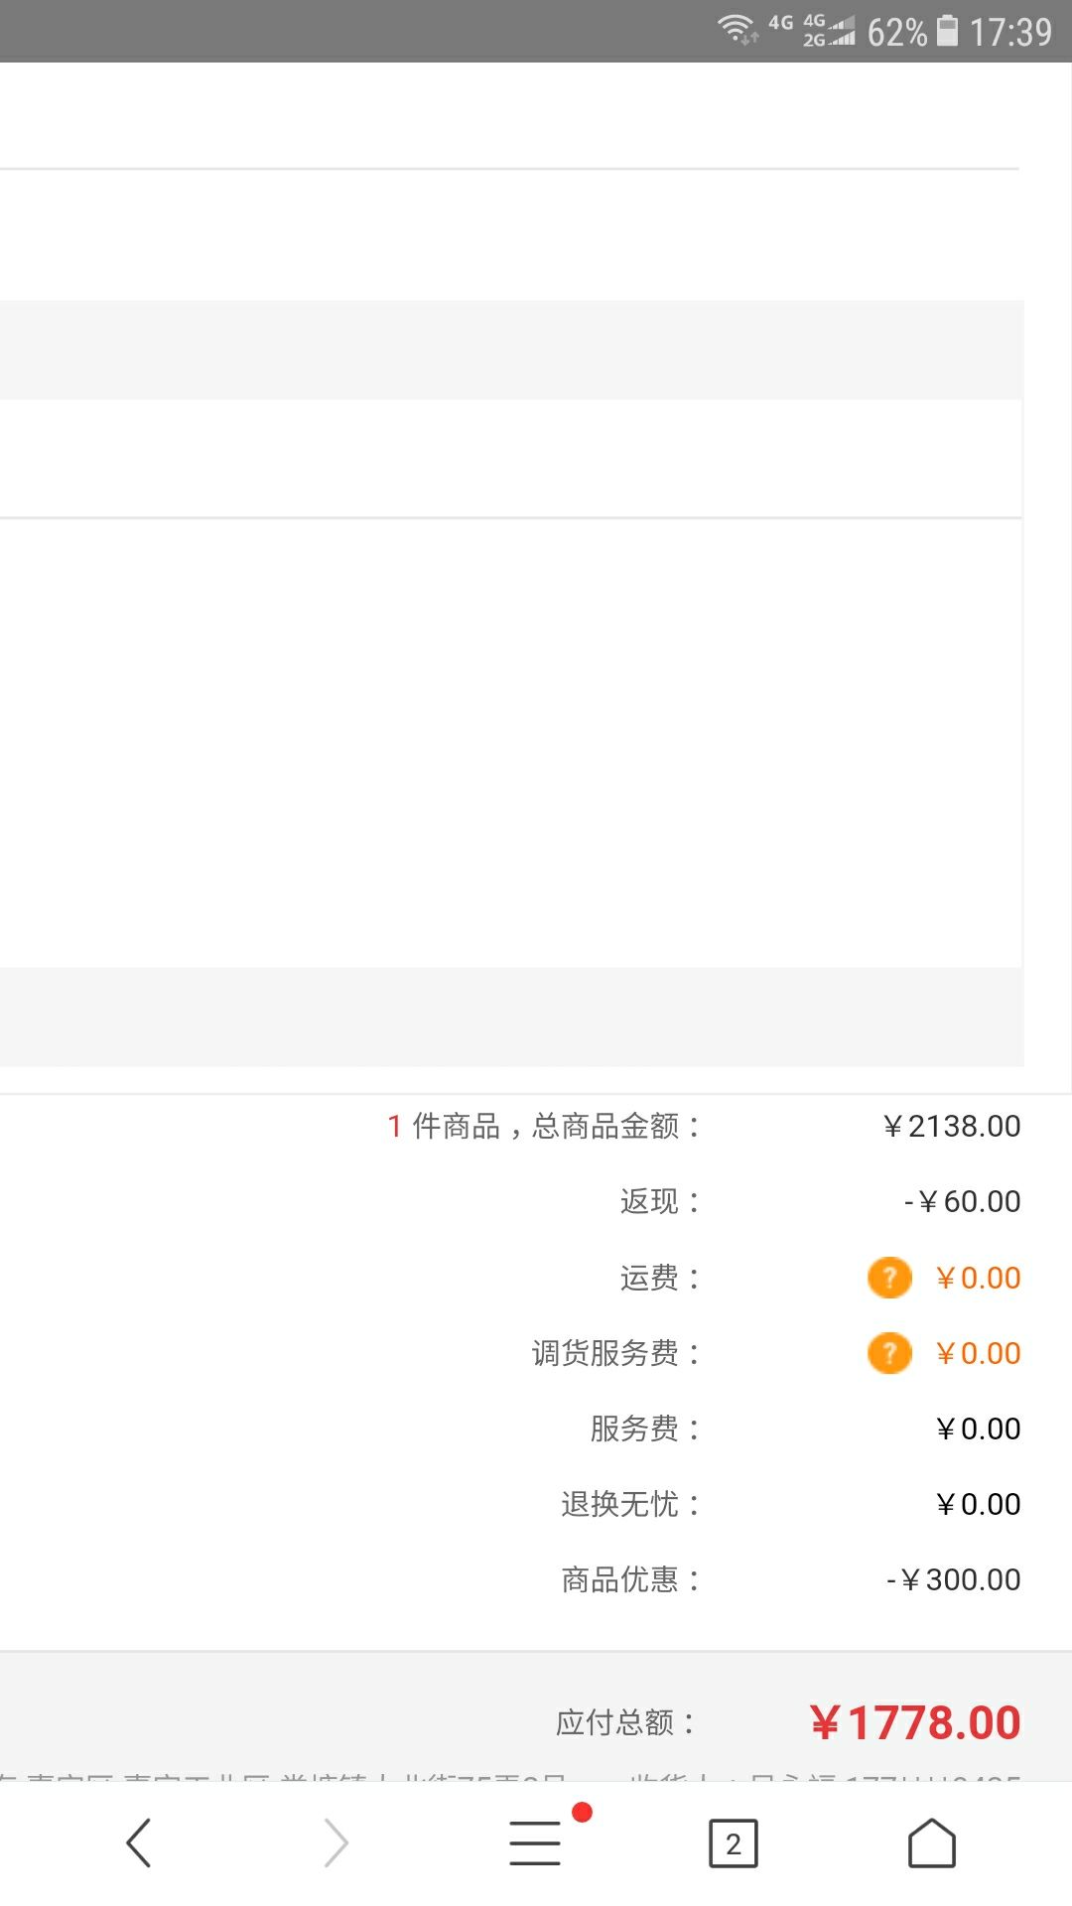Open the browser menu with red notification dot
Image resolution: width=1072 pixels, height=1906 pixels.
(x=534, y=1841)
